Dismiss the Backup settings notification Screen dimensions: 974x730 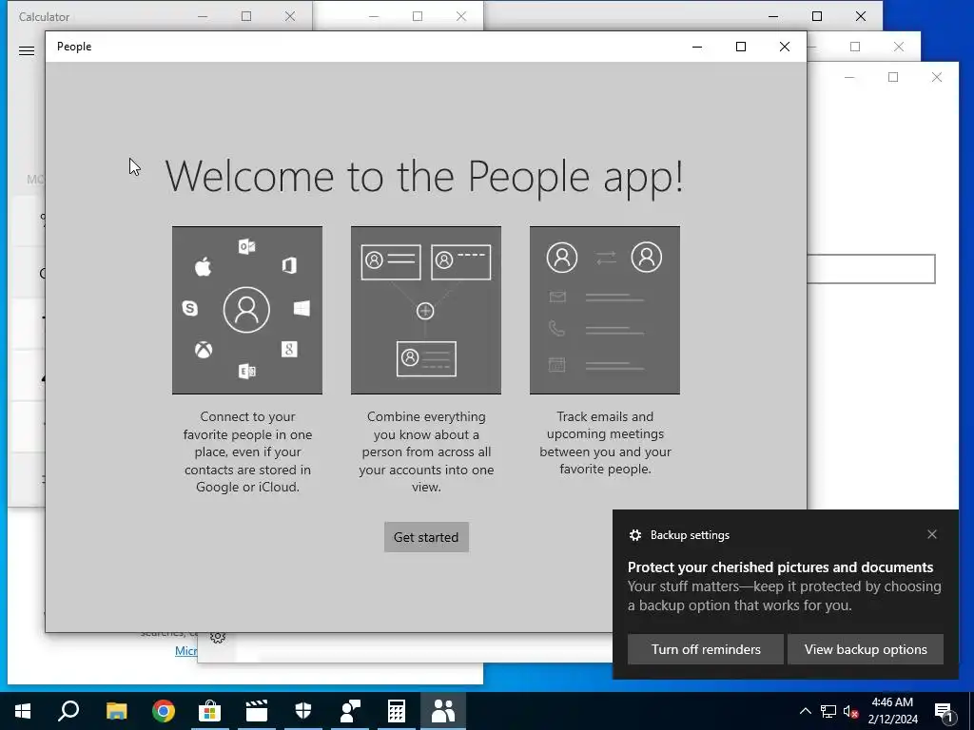[932, 534]
